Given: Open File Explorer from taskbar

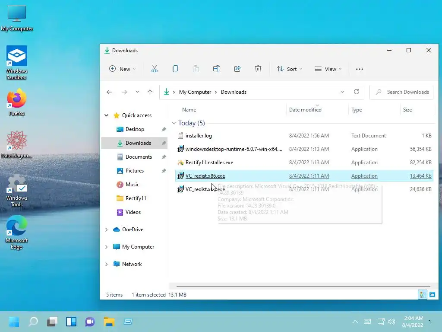Looking at the screenshot, I should pos(109,322).
